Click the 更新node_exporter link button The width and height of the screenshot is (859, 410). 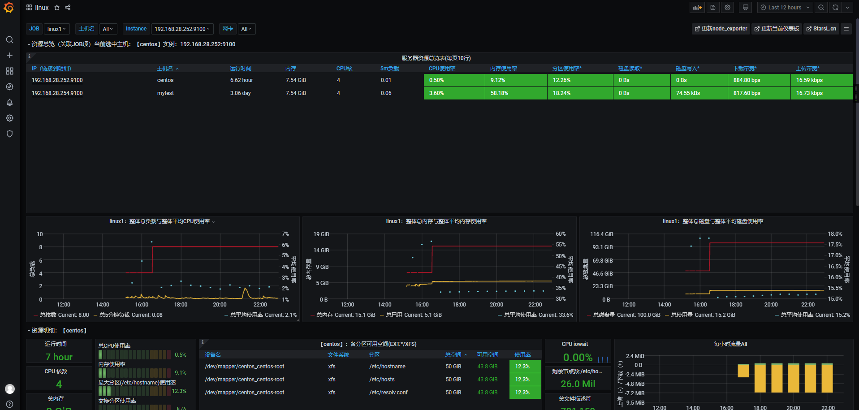[x=721, y=29]
